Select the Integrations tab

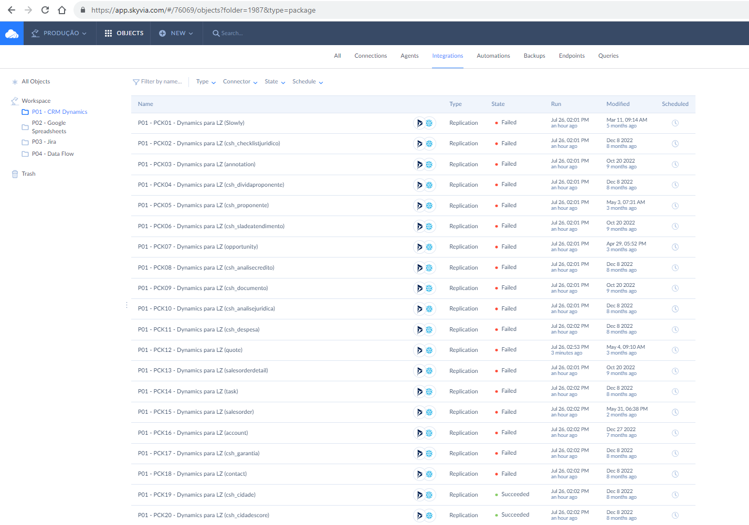pyautogui.click(x=448, y=56)
